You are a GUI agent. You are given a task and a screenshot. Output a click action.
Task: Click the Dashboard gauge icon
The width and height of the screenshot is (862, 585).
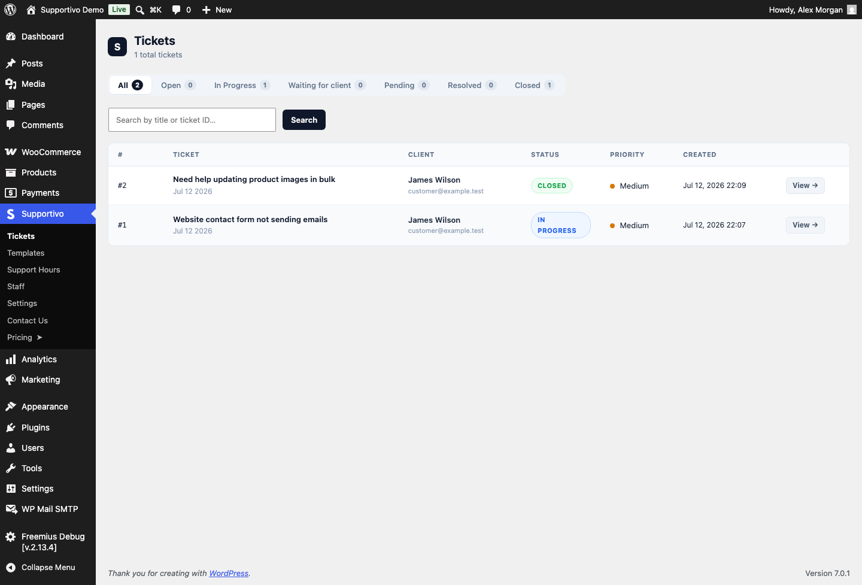pos(11,37)
